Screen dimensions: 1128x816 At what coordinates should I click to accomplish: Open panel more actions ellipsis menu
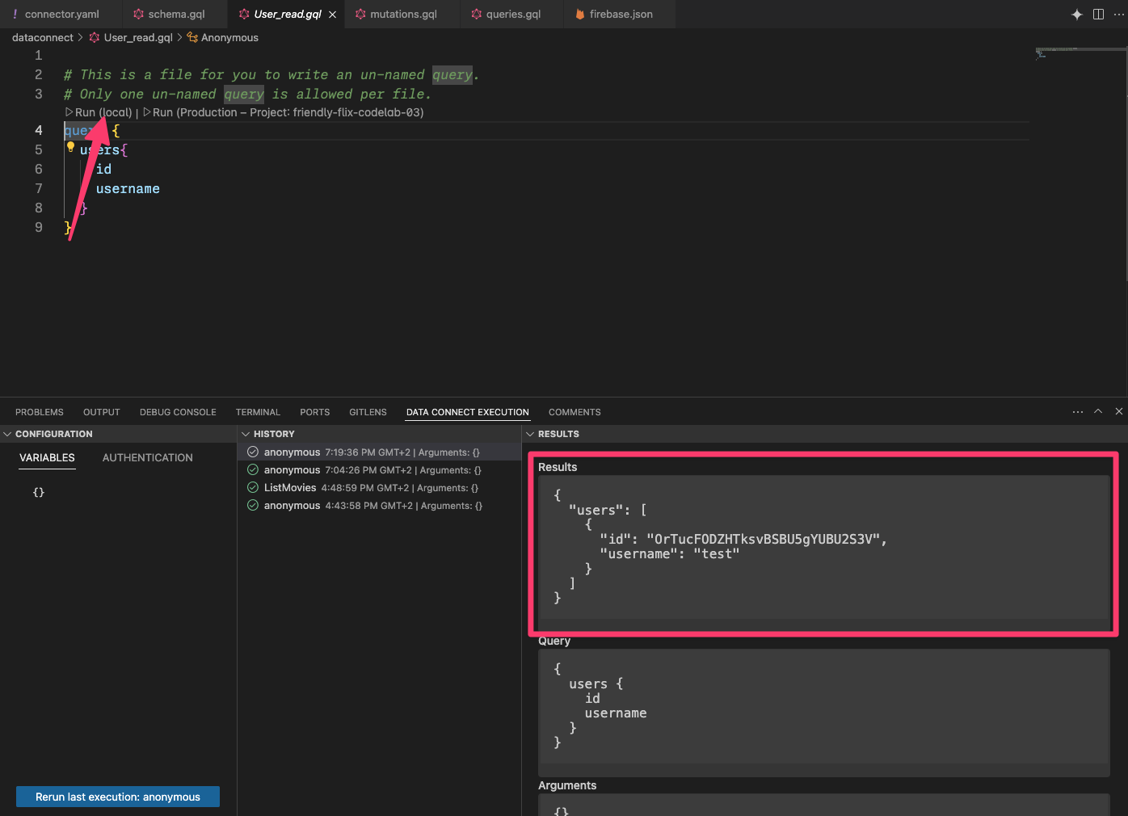click(1077, 412)
